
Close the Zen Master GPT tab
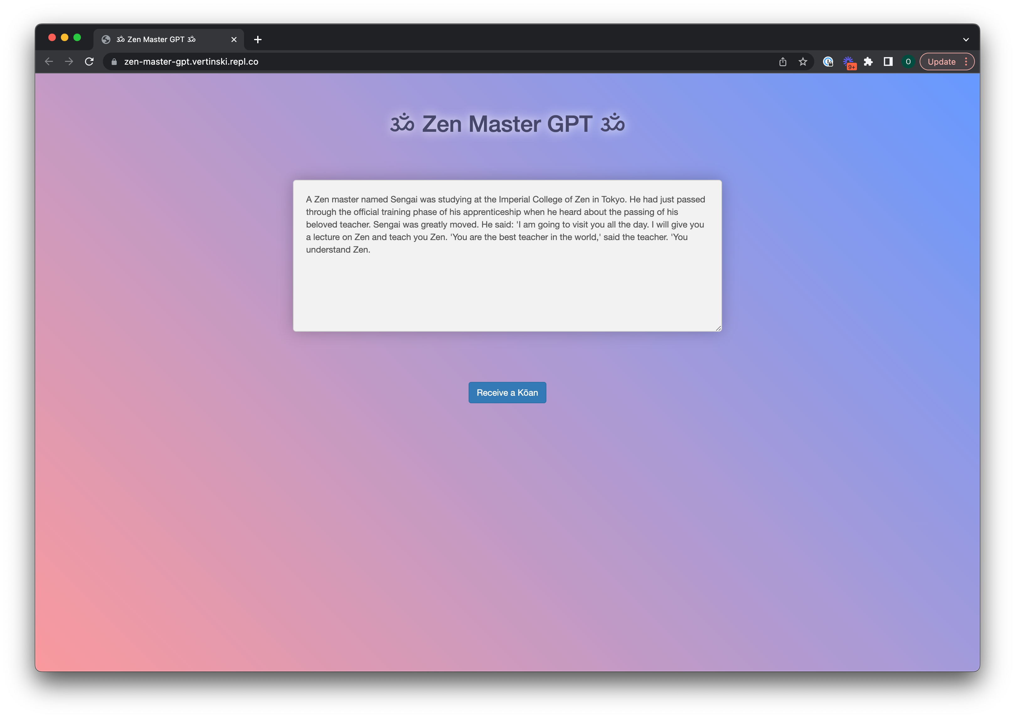[234, 39]
